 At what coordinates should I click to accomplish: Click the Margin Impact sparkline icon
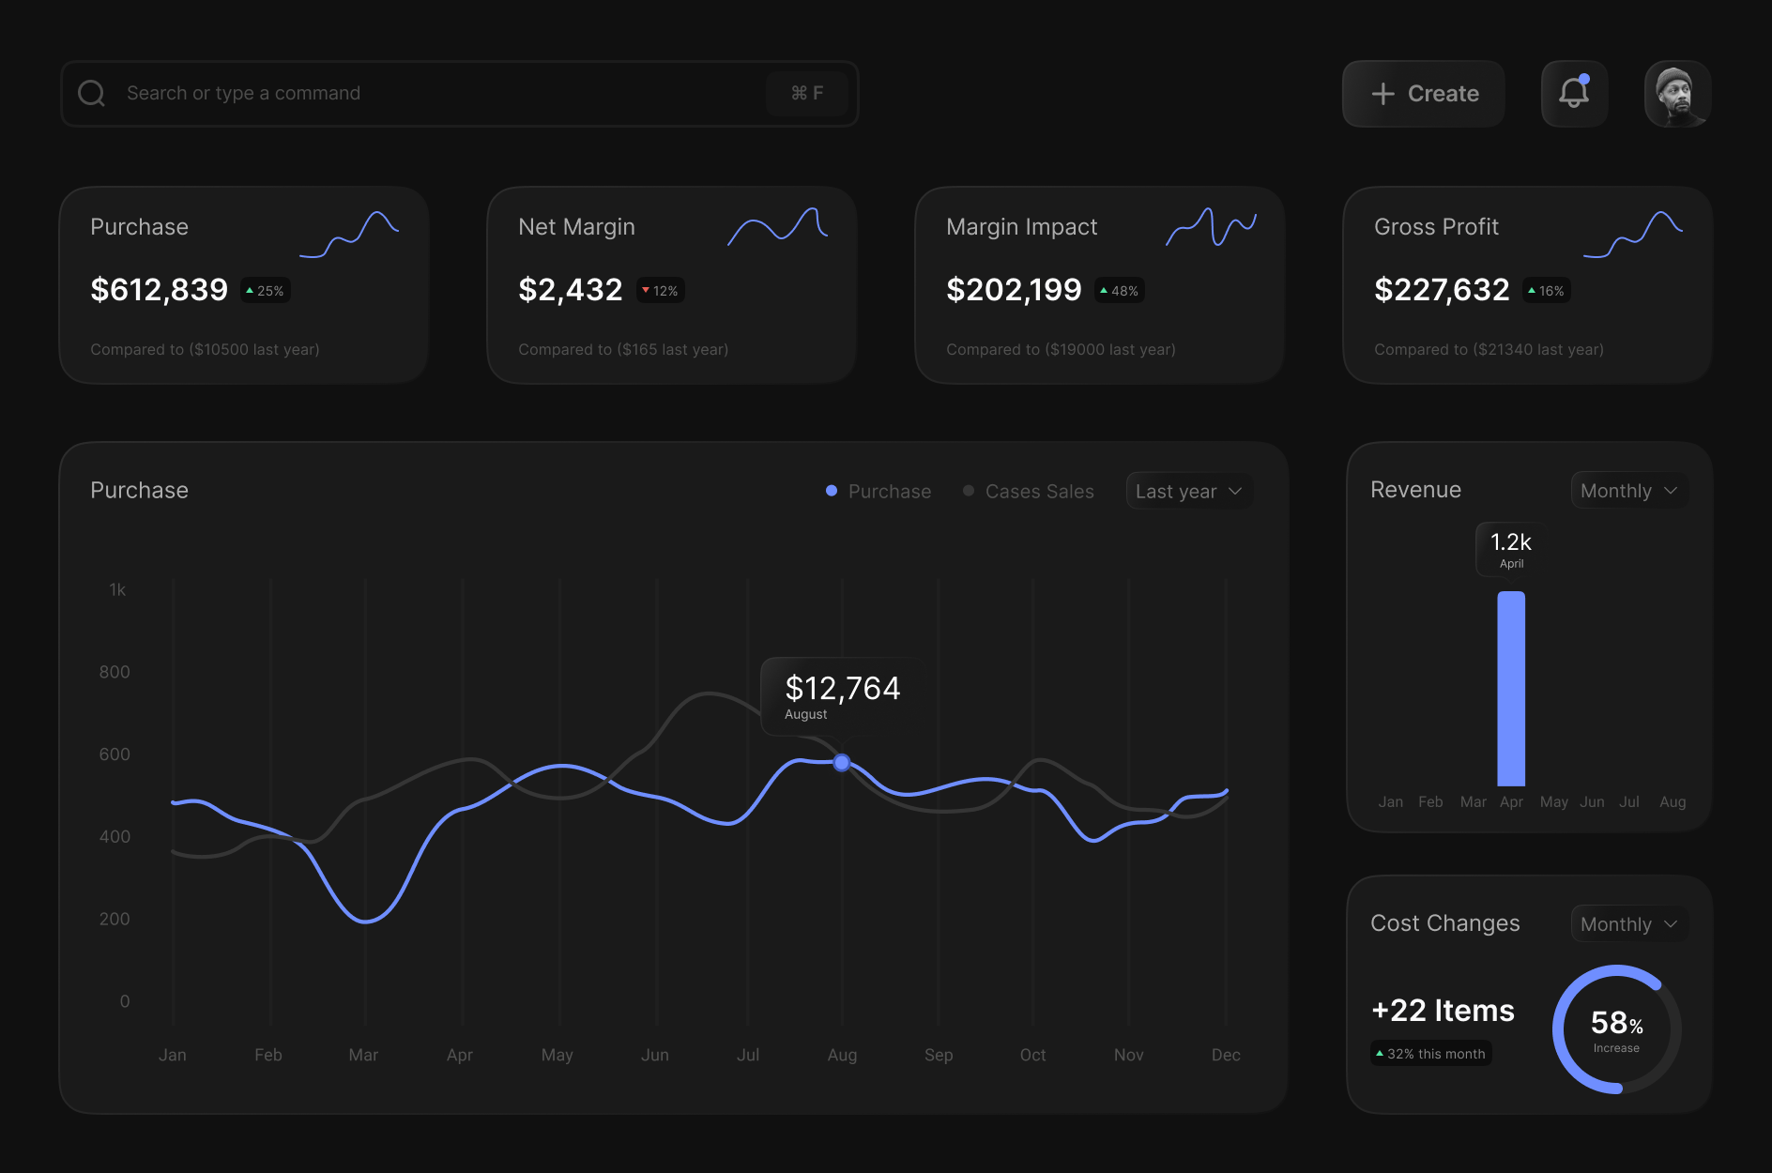1211,227
